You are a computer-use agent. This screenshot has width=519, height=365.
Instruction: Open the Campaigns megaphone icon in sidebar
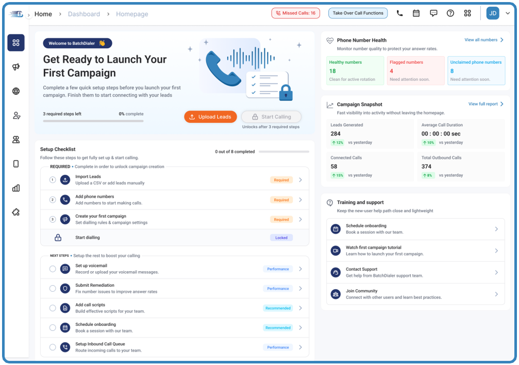[16, 67]
